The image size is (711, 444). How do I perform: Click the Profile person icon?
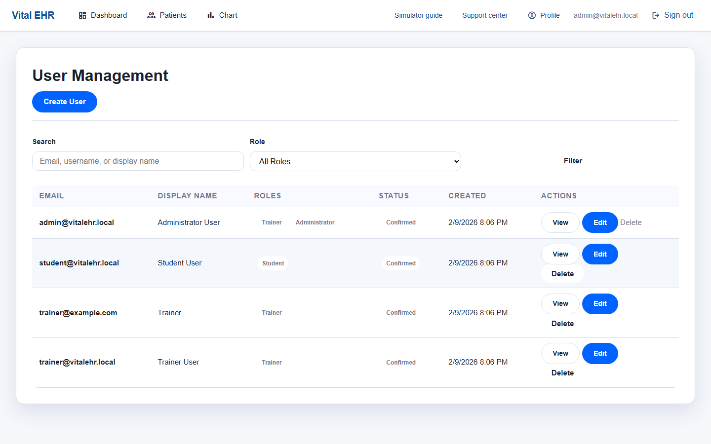(532, 15)
